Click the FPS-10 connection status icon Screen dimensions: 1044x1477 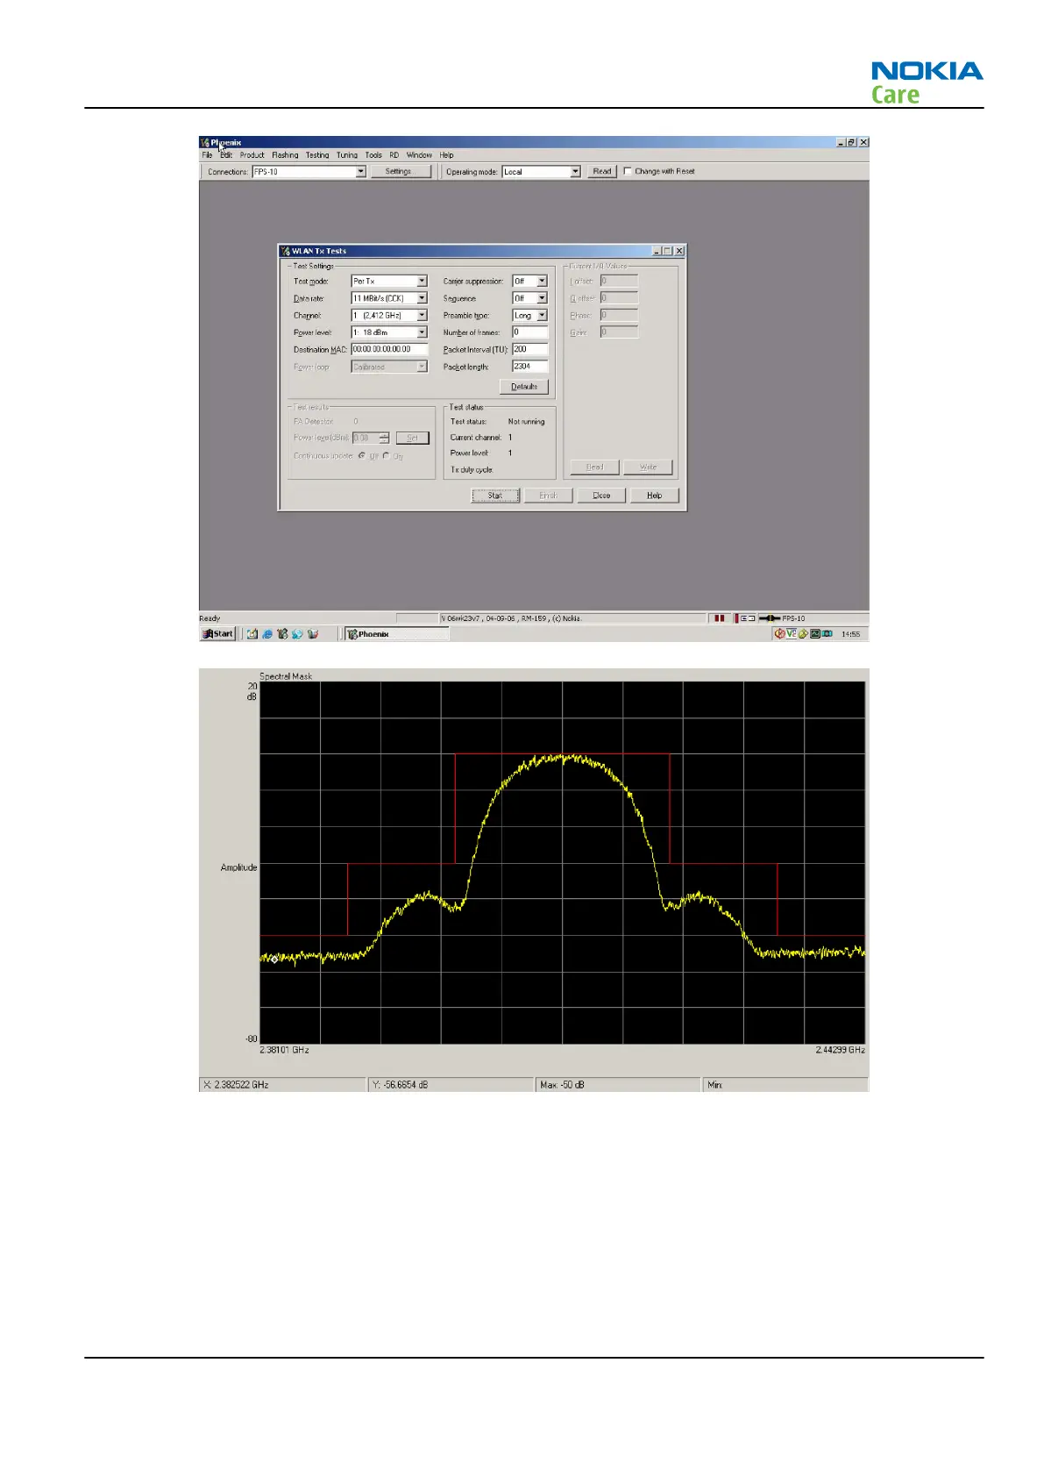coord(770,618)
